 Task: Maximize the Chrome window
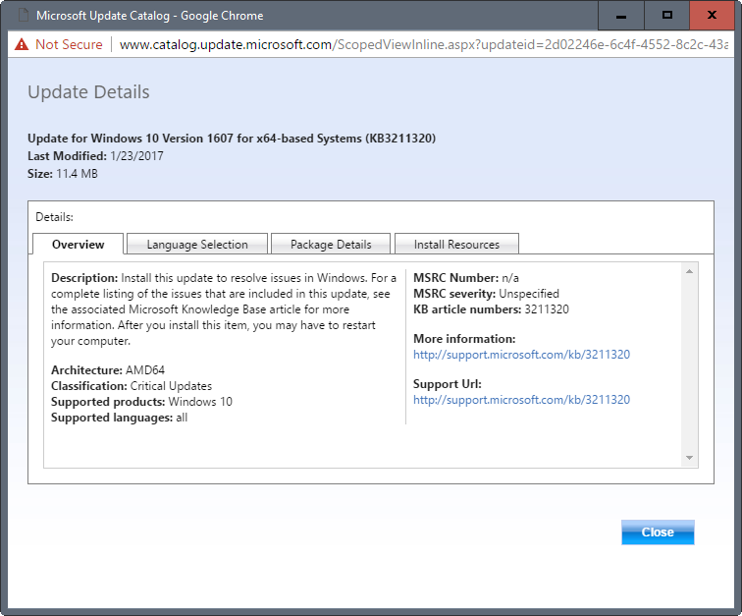[666, 16]
